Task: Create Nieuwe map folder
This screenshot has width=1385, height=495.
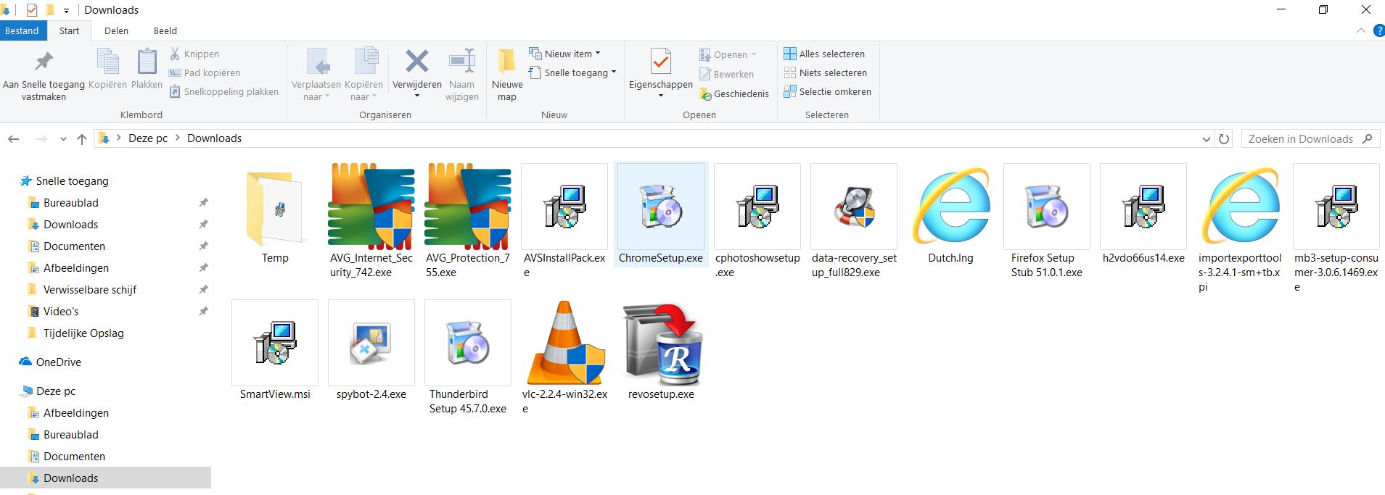Action: [x=507, y=75]
